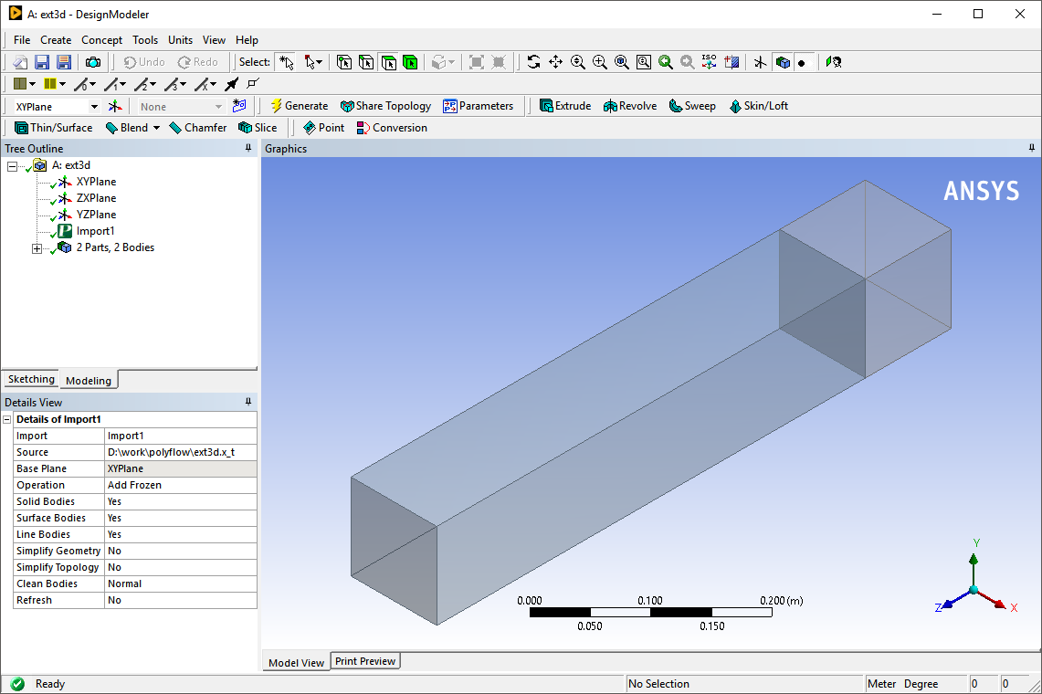Toggle the Display Points black dot icon
Screen dimensions: 1042x694
point(802,62)
